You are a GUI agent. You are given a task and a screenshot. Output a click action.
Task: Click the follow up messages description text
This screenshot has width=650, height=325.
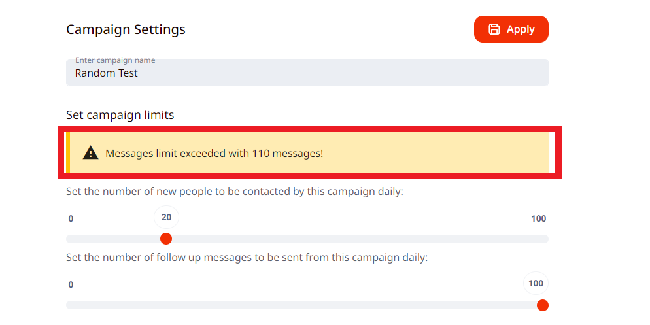tap(247, 258)
